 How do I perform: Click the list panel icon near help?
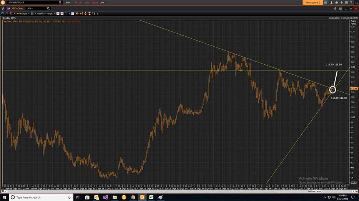346,3
